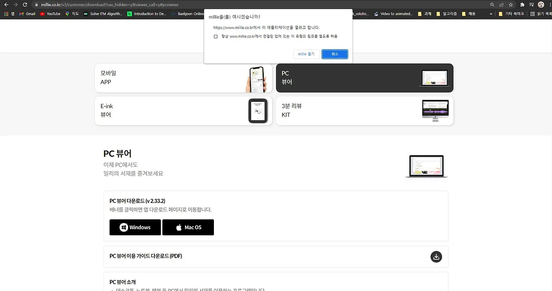552x291 pixels.
Task: Show hidden bookmarks with the double chevron
Action: (491, 14)
